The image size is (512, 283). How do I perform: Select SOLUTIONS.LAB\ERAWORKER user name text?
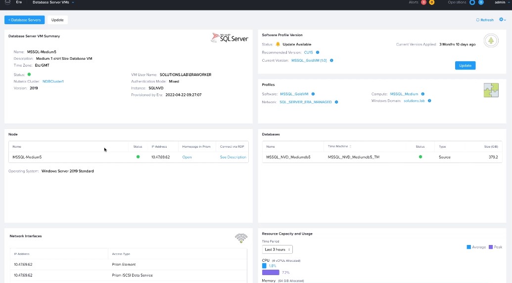coord(186,75)
